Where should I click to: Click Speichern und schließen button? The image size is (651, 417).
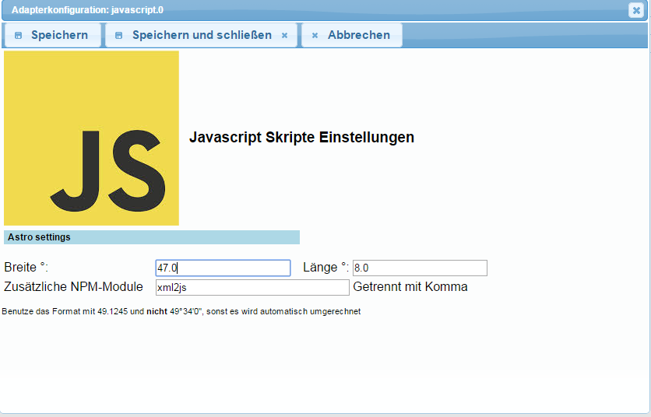202,35
